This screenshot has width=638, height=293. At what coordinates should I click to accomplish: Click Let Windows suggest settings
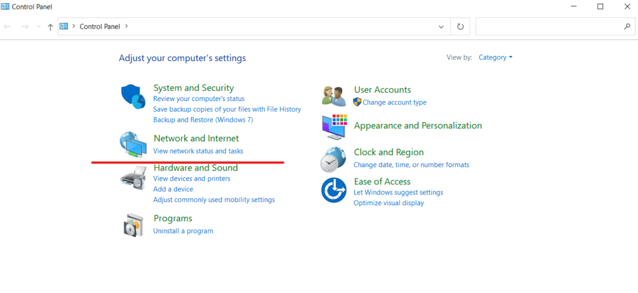[398, 192]
